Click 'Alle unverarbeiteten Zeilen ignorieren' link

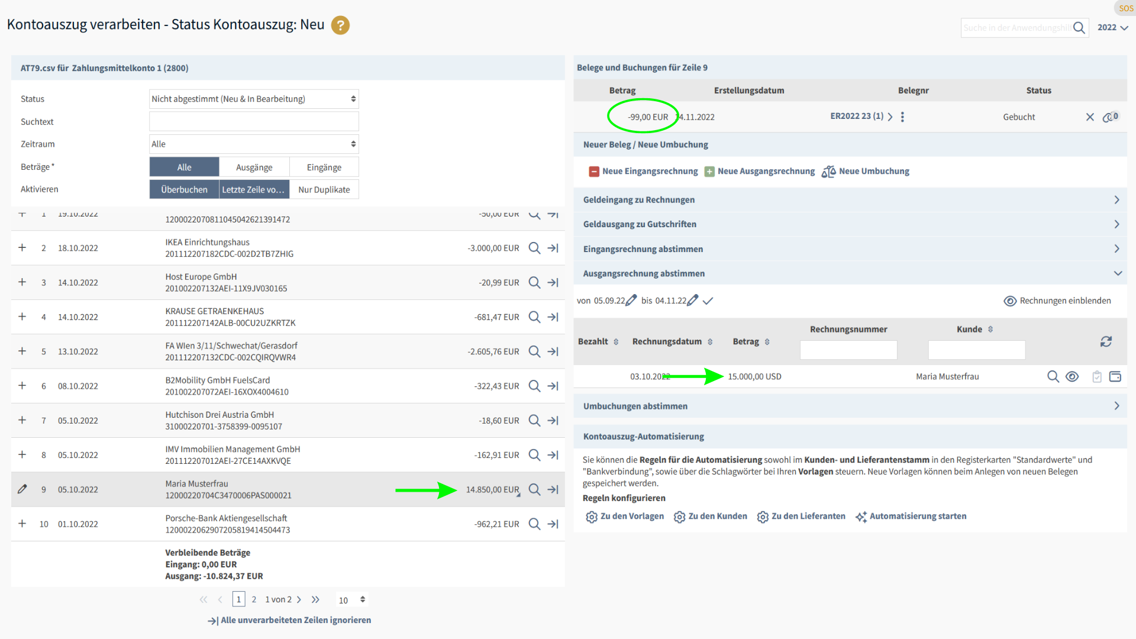[289, 620]
